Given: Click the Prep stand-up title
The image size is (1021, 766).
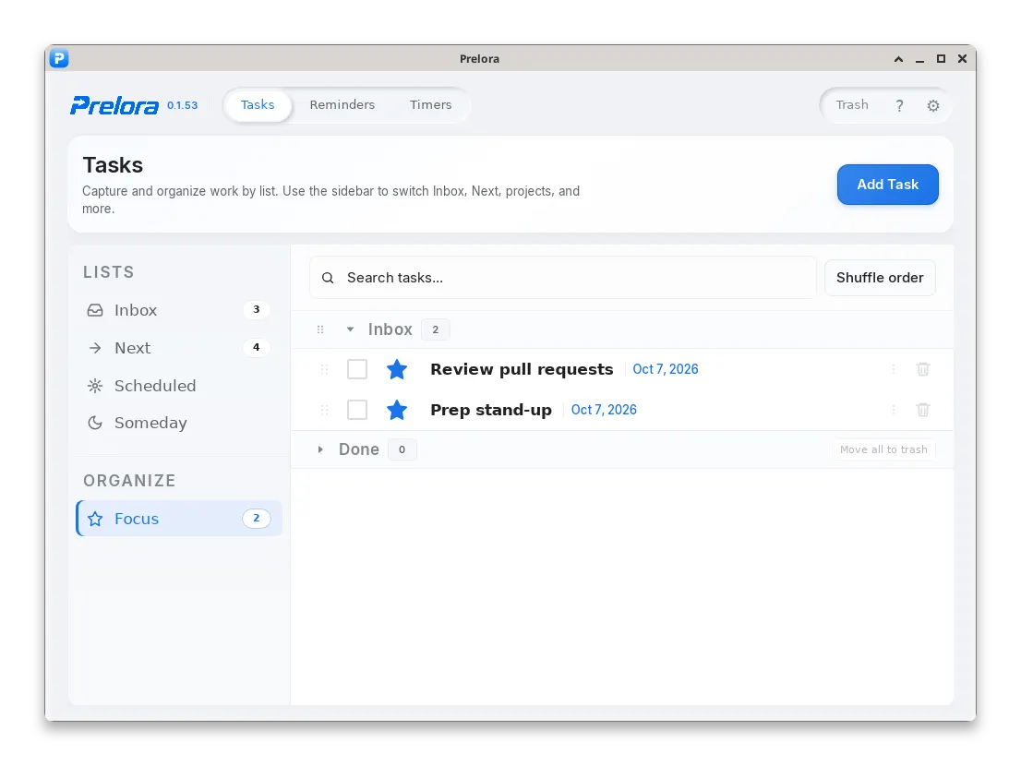Looking at the screenshot, I should [491, 410].
